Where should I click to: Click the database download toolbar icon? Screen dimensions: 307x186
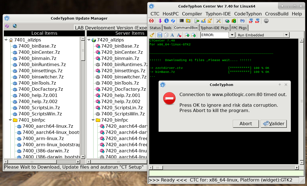[234, 21]
